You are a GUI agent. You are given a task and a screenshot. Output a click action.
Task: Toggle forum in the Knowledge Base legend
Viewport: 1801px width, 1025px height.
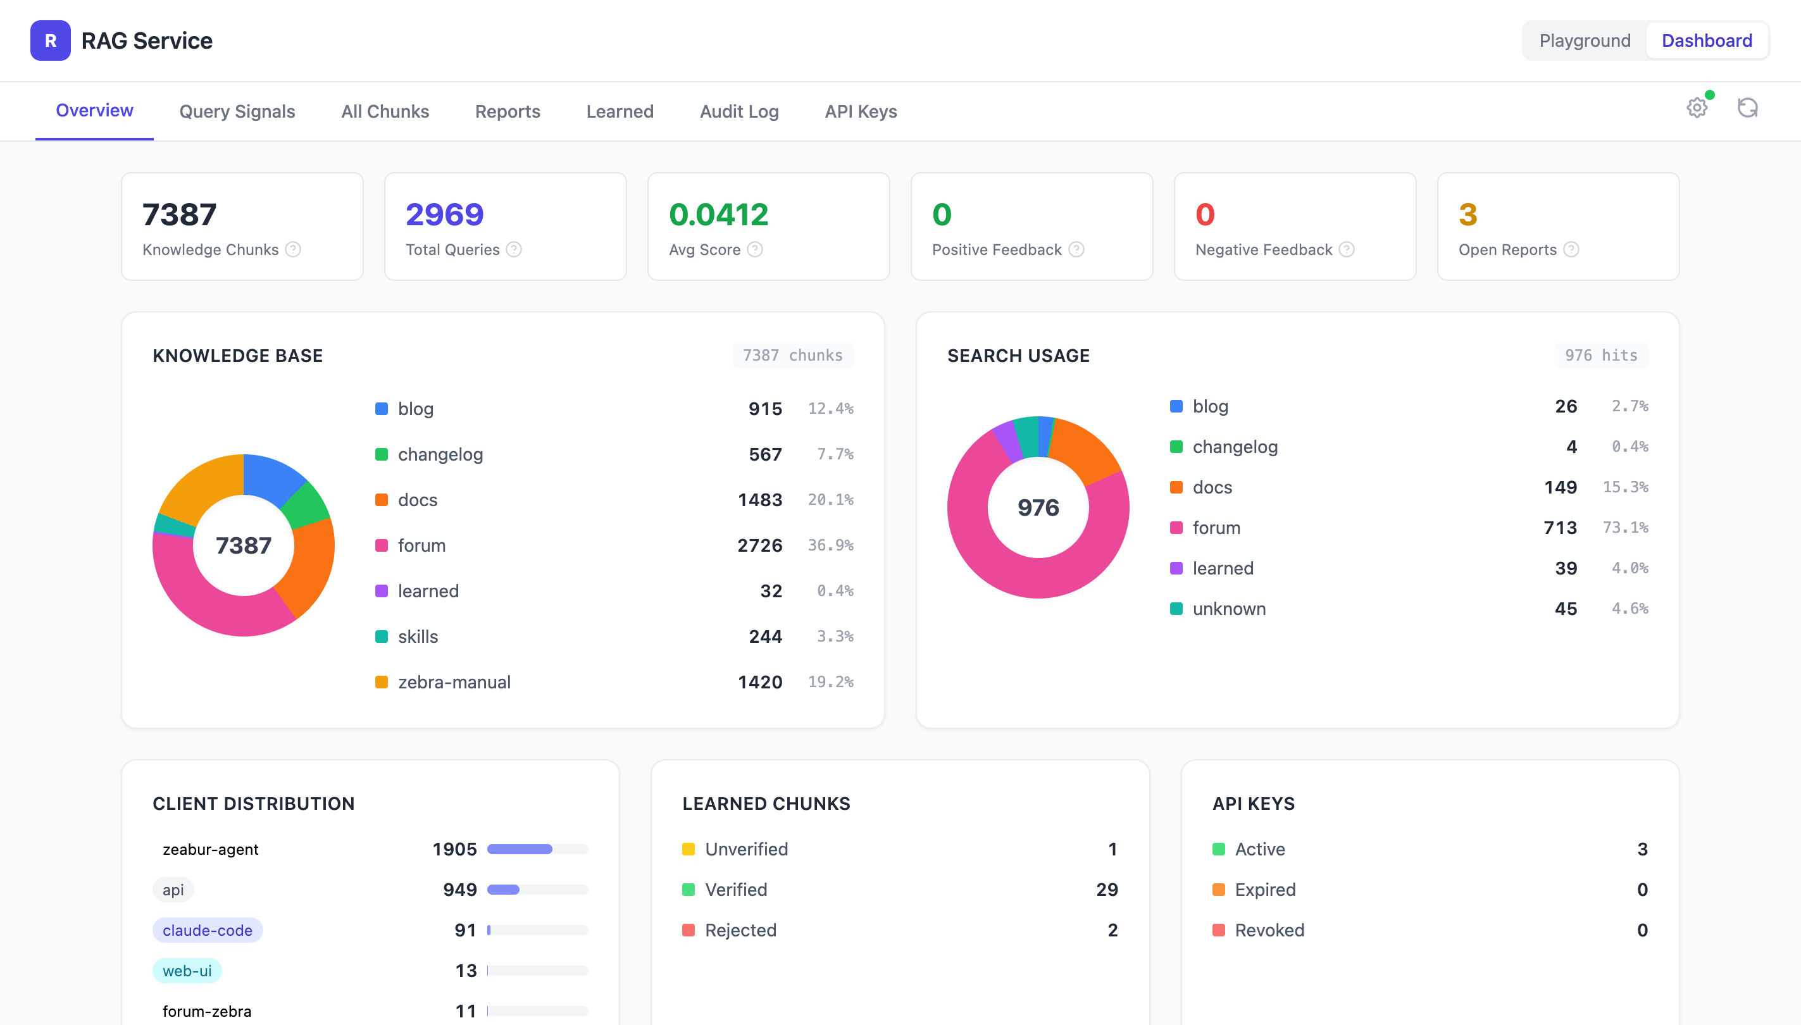pos(421,545)
